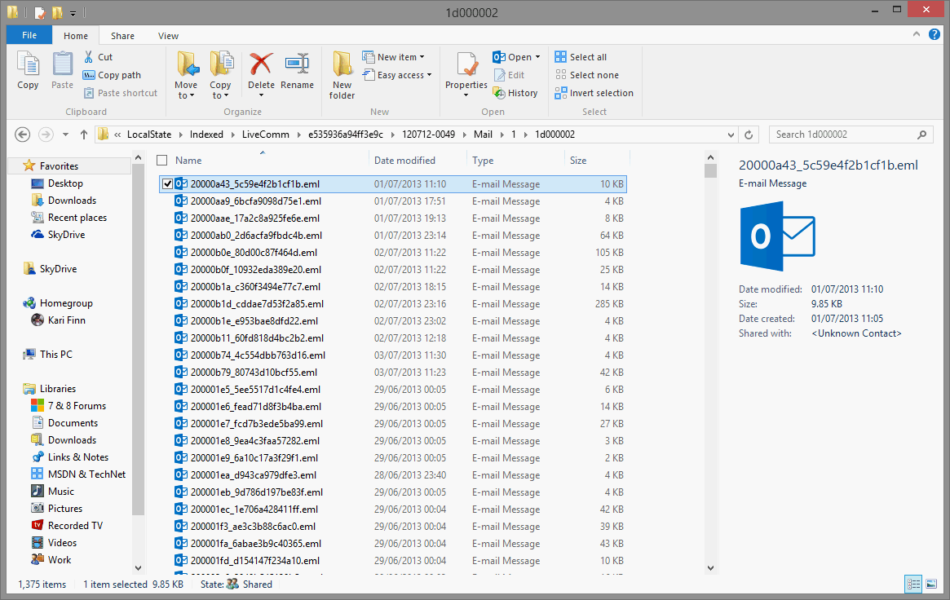Click Paste shortcut in Clipboard group
The width and height of the screenshot is (950, 600).
pyautogui.click(x=121, y=93)
